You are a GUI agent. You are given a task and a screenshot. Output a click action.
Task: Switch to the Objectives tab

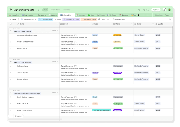14,15
